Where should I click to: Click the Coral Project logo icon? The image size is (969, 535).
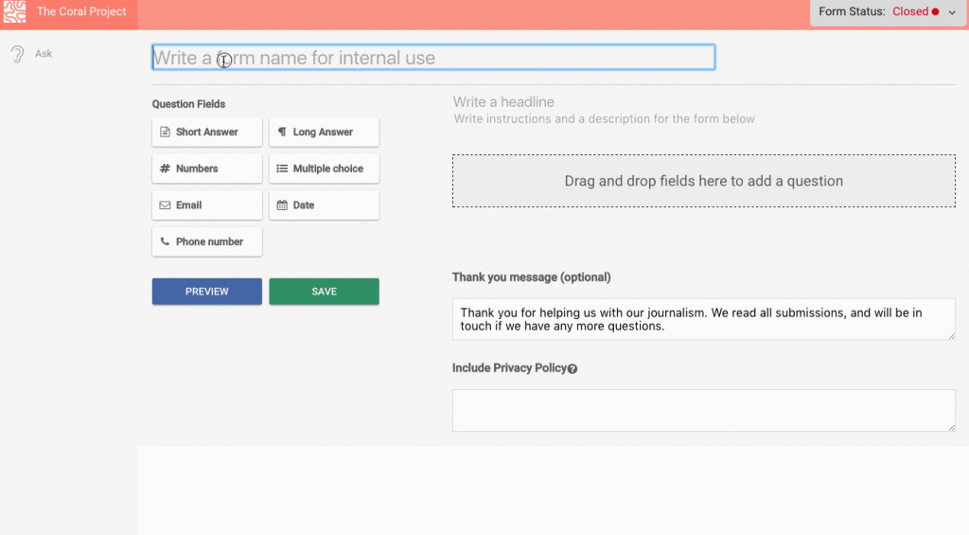(14, 11)
